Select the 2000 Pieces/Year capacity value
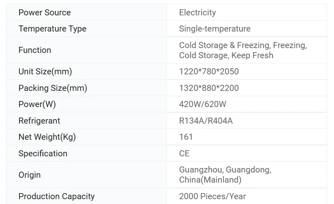The image size is (334, 204). (213, 196)
